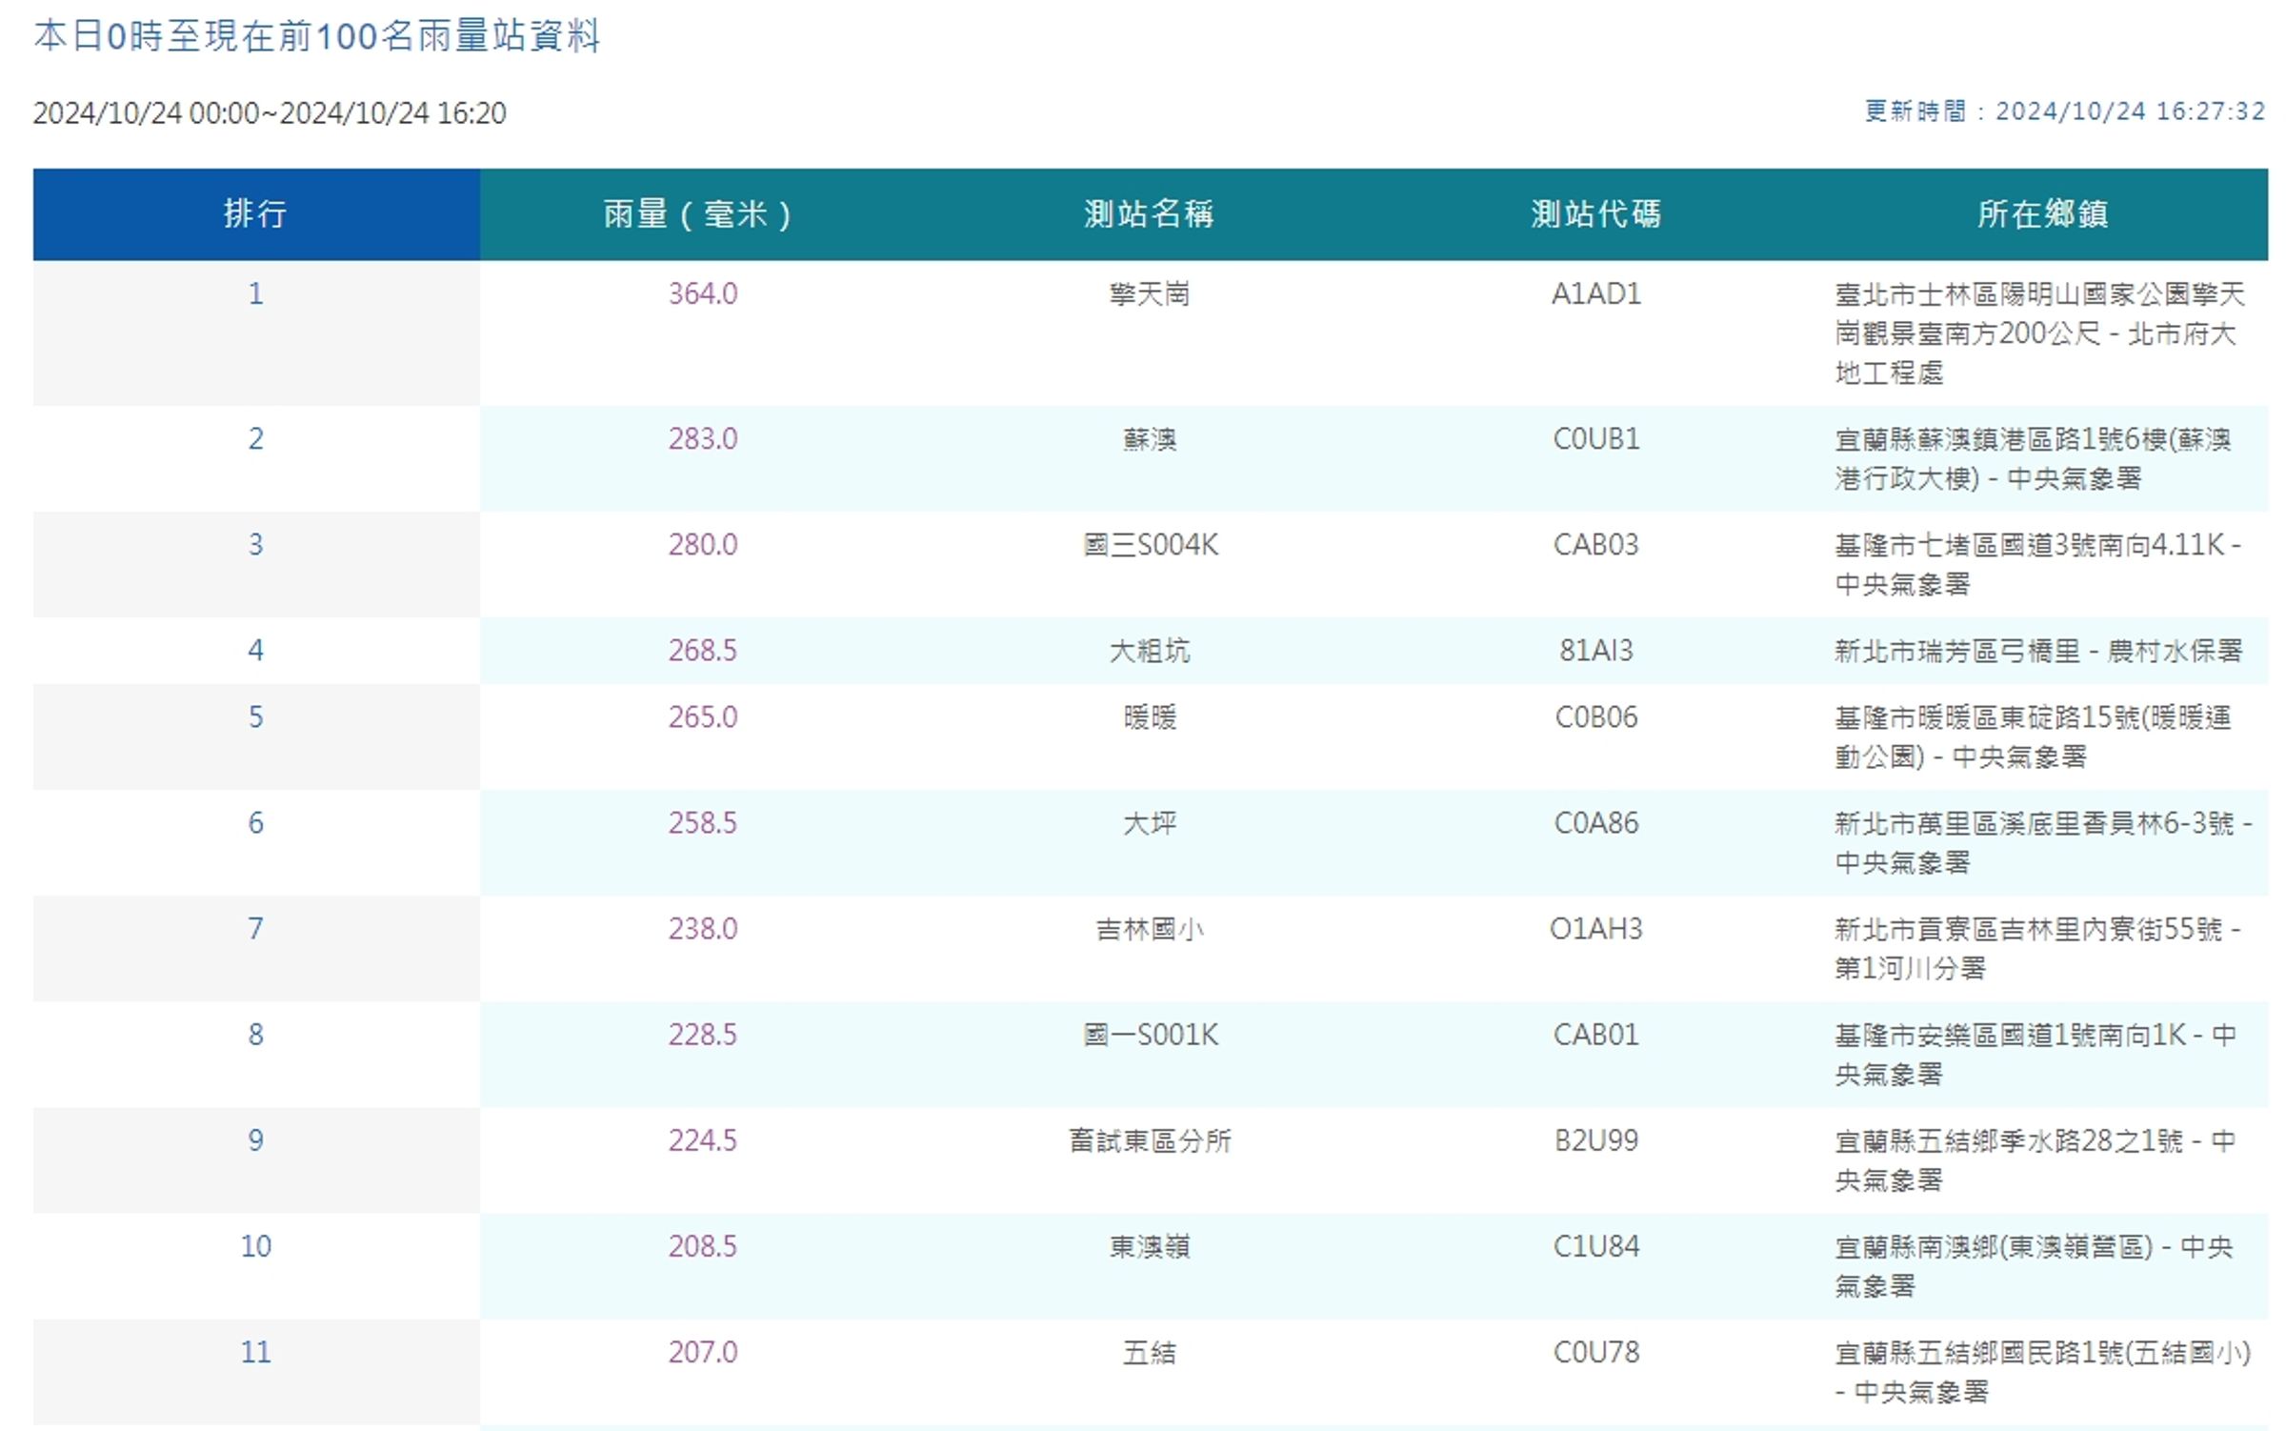The height and width of the screenshot is (1431, 2286).
Task: Click township text 新北市瑞芳區弓橋里
Action: [1957, 651]
